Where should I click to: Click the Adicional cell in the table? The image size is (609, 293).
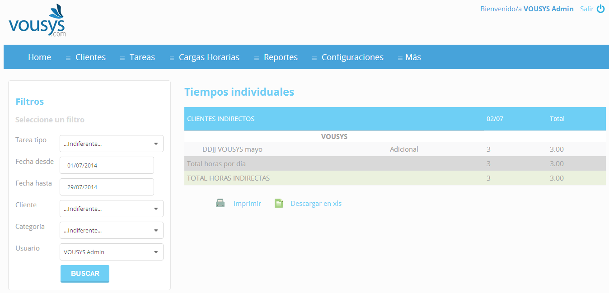[404, 149]
